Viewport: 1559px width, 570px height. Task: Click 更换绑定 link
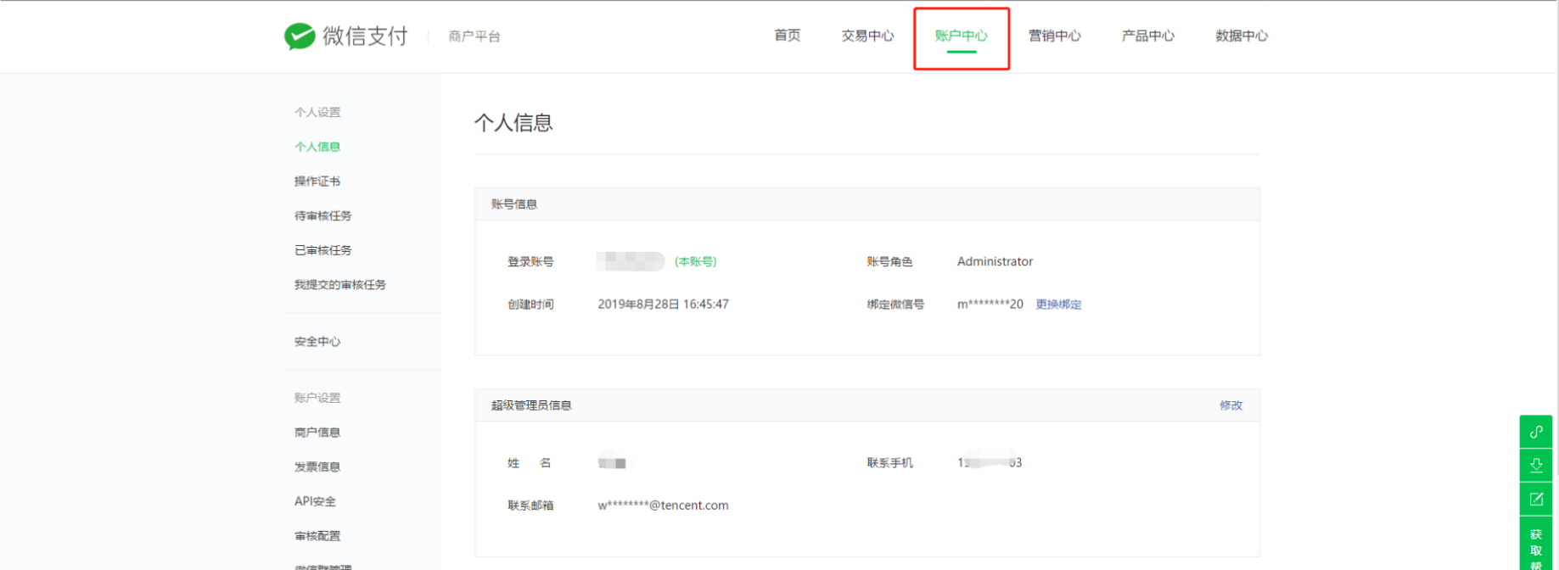coord(1058,305)
